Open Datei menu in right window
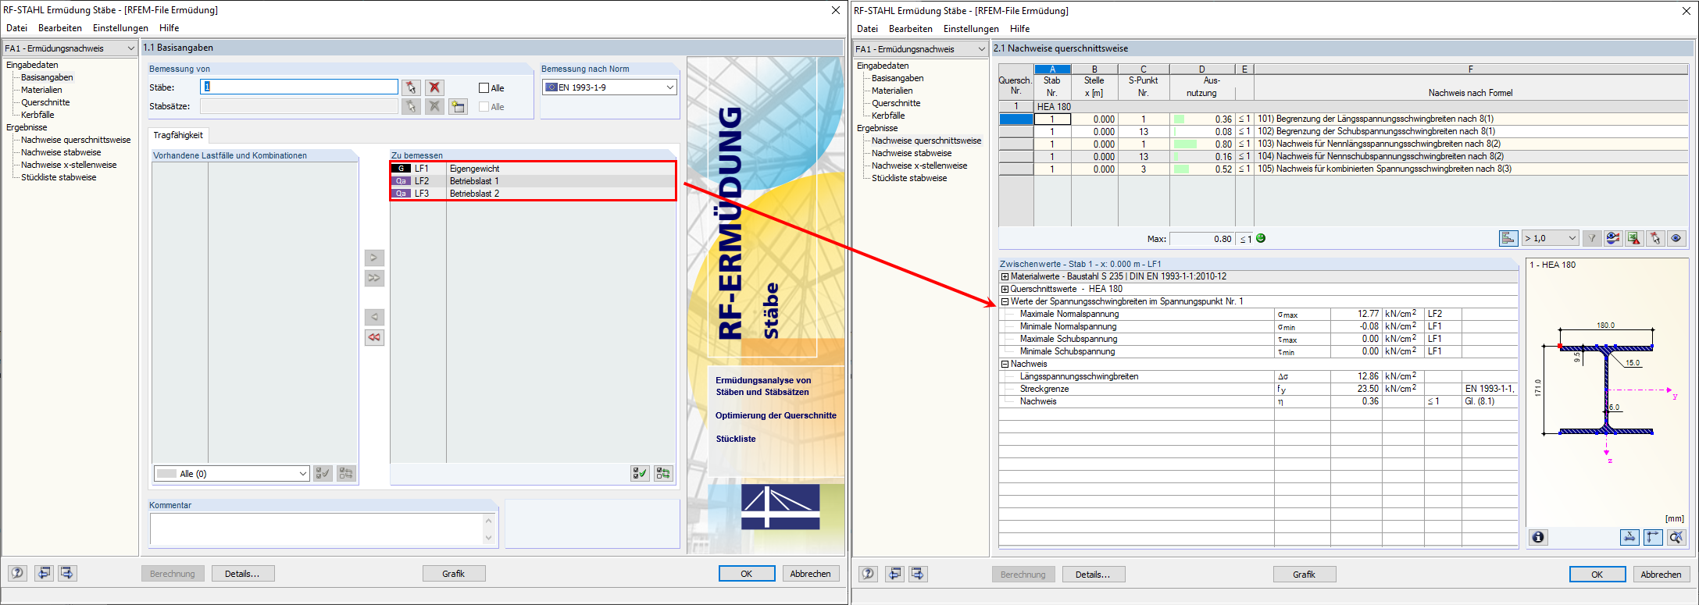This screenshot has height=605, width=1699. (867, 29)
